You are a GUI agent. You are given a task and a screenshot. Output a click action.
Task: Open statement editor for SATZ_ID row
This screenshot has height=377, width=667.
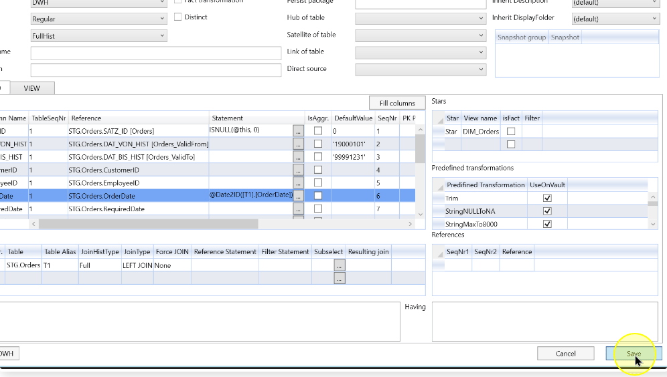[x=298, y=131]
